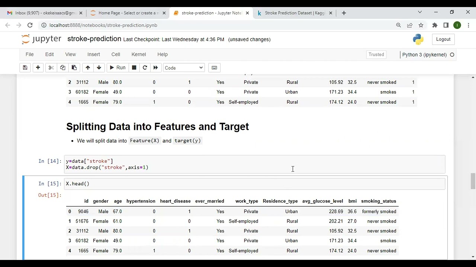Paste cells below icon
Viewport: 476px width, 267px height.
tap(74, 67)
